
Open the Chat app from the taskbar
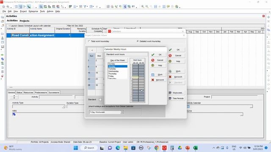110,148
